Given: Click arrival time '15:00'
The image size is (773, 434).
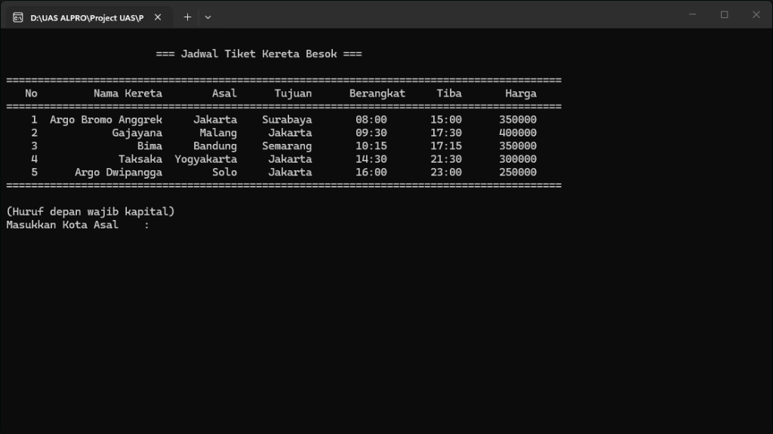Looking at the screenshot, I should 446,120.
